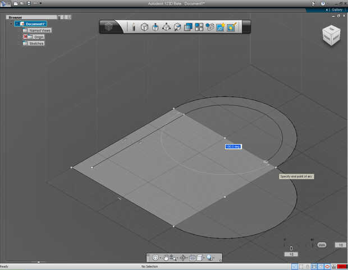Open the application menu cube button

[x=110, y=26]
